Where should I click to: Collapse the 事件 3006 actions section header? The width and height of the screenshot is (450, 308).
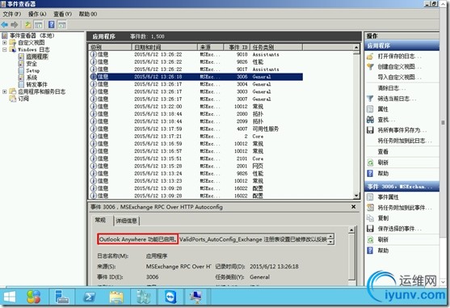[x=402, y=187]
